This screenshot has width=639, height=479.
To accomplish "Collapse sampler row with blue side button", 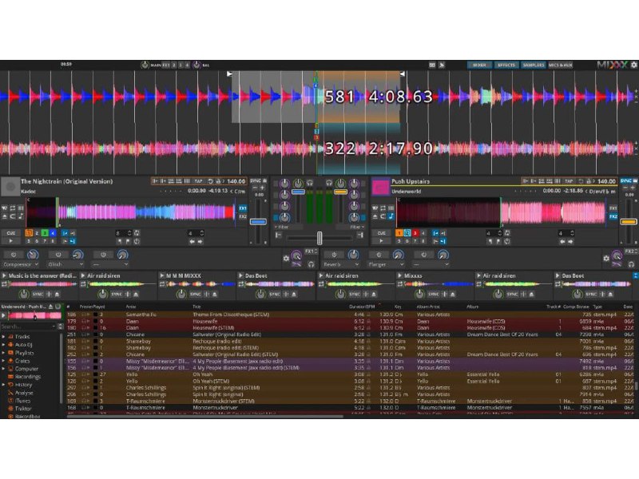I will [x=636, y=275].
